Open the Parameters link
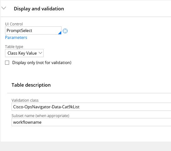171x151 pixels. coord(16,38)
